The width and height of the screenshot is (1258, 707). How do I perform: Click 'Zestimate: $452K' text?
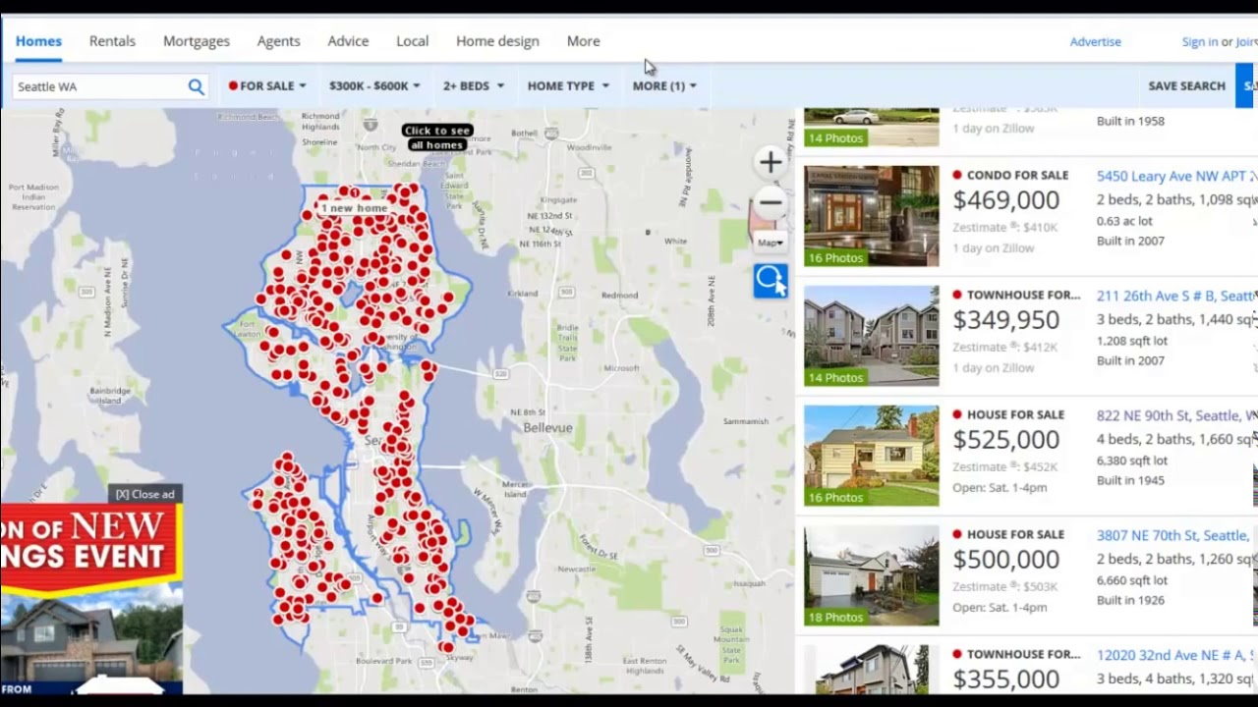click(1004, 466)
